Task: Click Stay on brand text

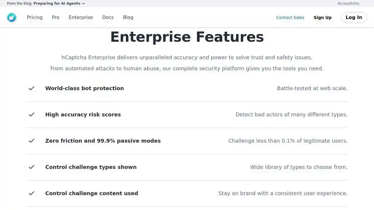Action: pyautogui.click(x=283, y=193)
